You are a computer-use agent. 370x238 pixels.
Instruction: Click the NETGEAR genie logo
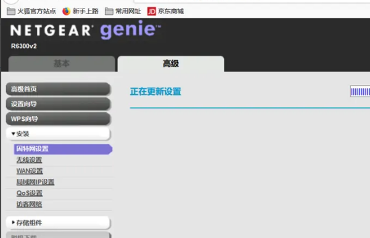(x=86, y=30)
